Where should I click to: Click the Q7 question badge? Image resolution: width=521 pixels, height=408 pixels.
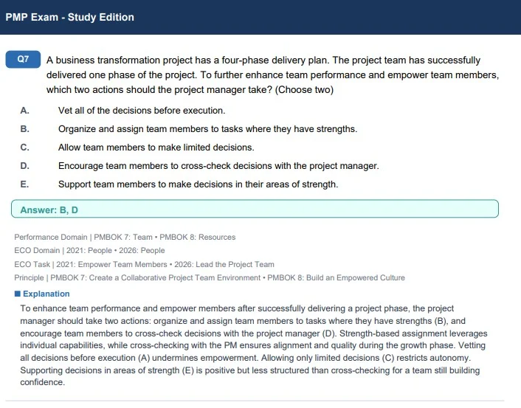tap(23, 59)
